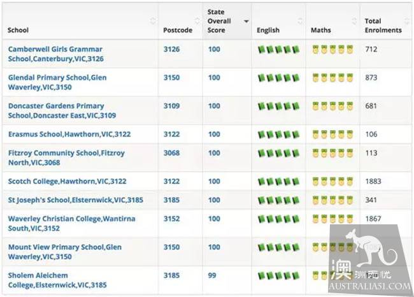Click Maths rating icons for Erasmus School
Image resolution: width=414 pixels, height=297 pixels.
(x=332, y=134)
